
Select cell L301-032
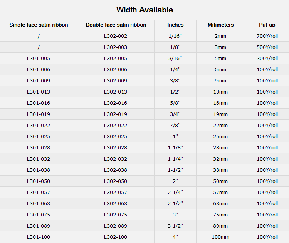(x=39, y=159)
